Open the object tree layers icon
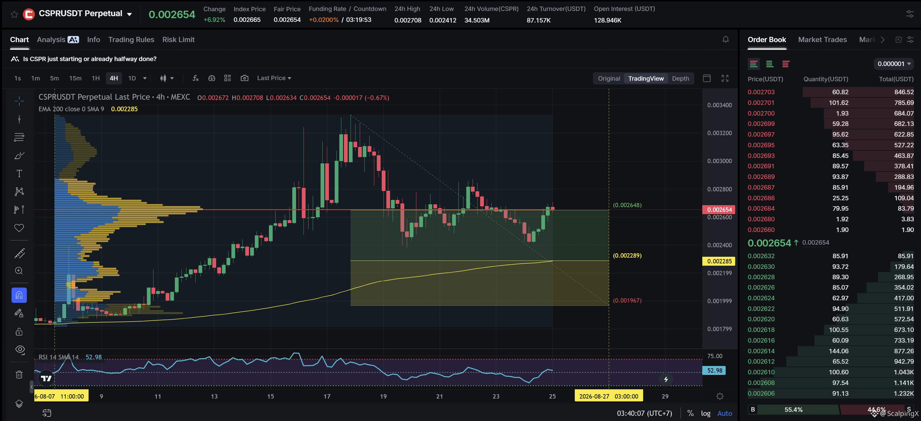 point(19,403)
